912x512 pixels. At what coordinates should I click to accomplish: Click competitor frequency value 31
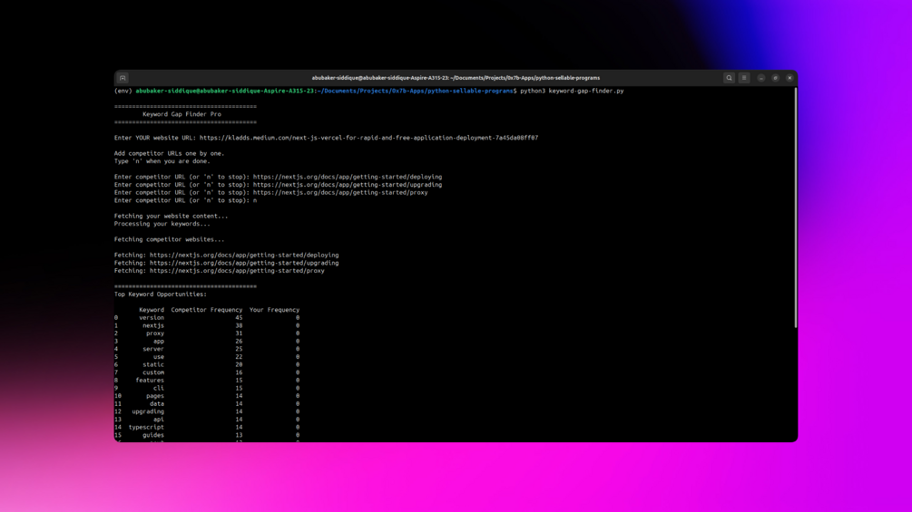pos(239,333)
